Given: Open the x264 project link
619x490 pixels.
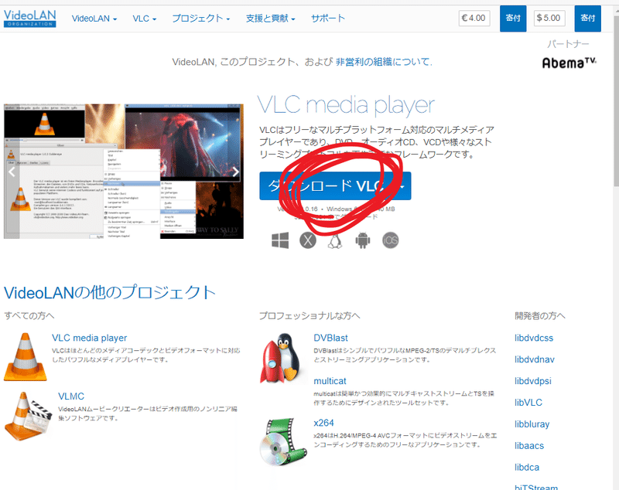Looking at the screenshot, I should [323, 423].
